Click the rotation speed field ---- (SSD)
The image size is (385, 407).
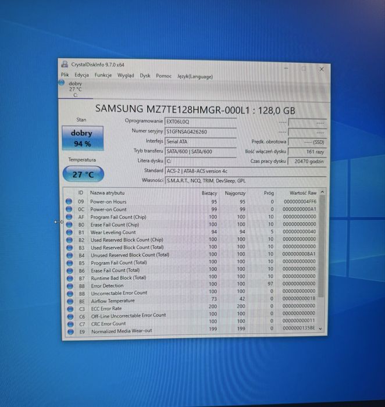[307, 142]
